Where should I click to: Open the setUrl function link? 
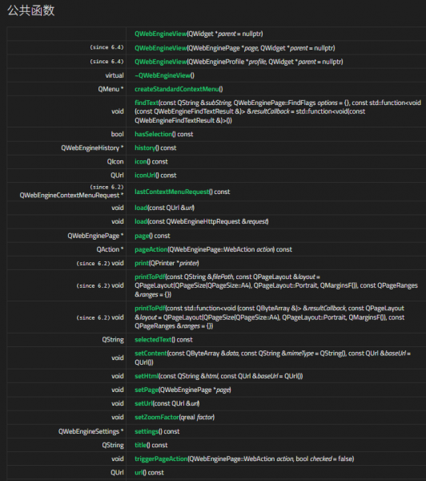143,403
